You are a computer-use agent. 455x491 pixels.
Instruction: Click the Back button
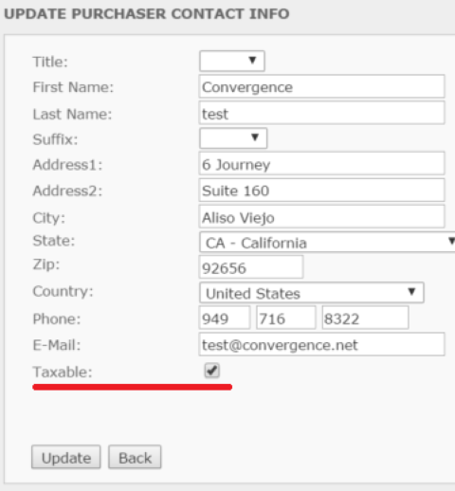135,457
